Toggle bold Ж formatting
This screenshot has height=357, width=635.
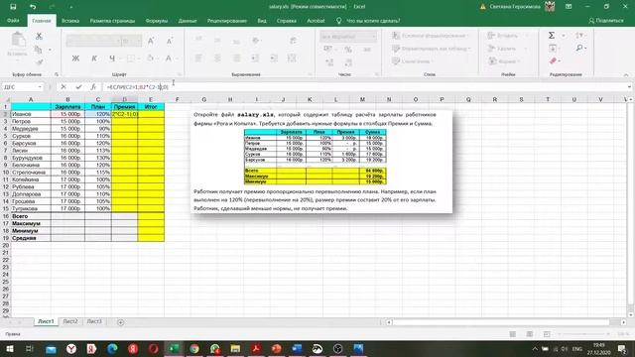tap(75, 59)
